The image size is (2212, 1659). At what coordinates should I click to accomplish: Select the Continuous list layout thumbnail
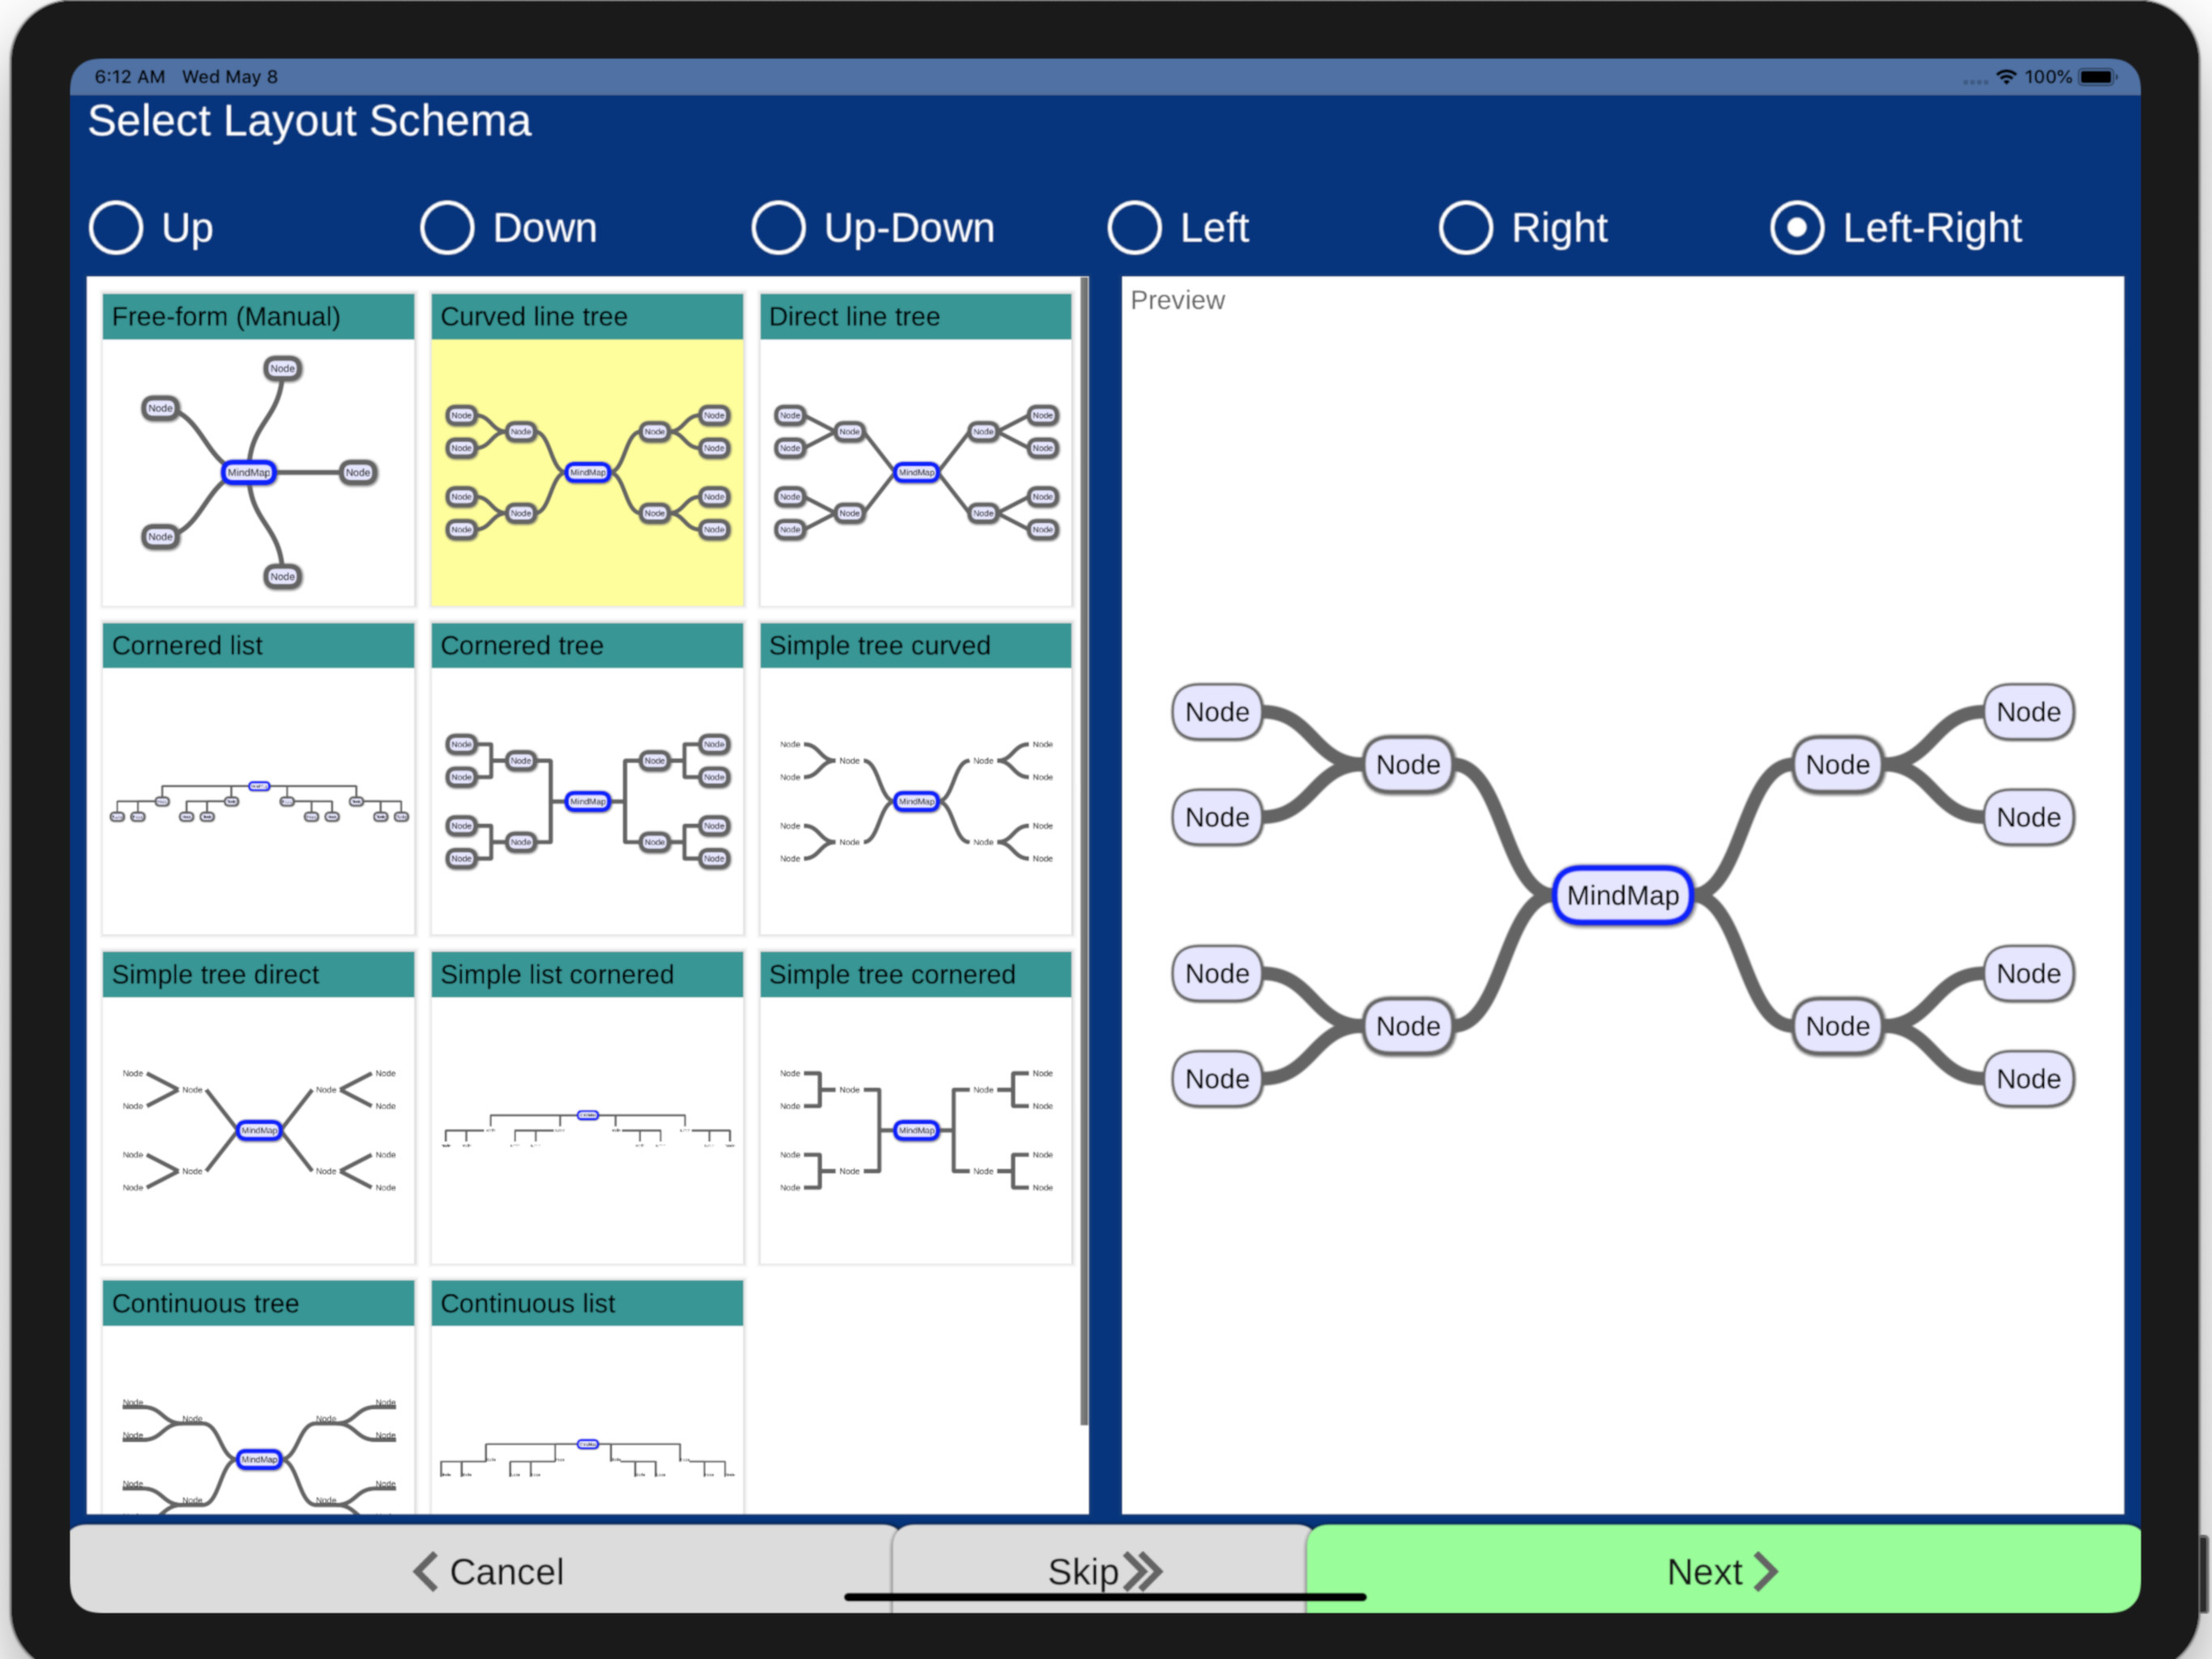tap(587, 1397)
